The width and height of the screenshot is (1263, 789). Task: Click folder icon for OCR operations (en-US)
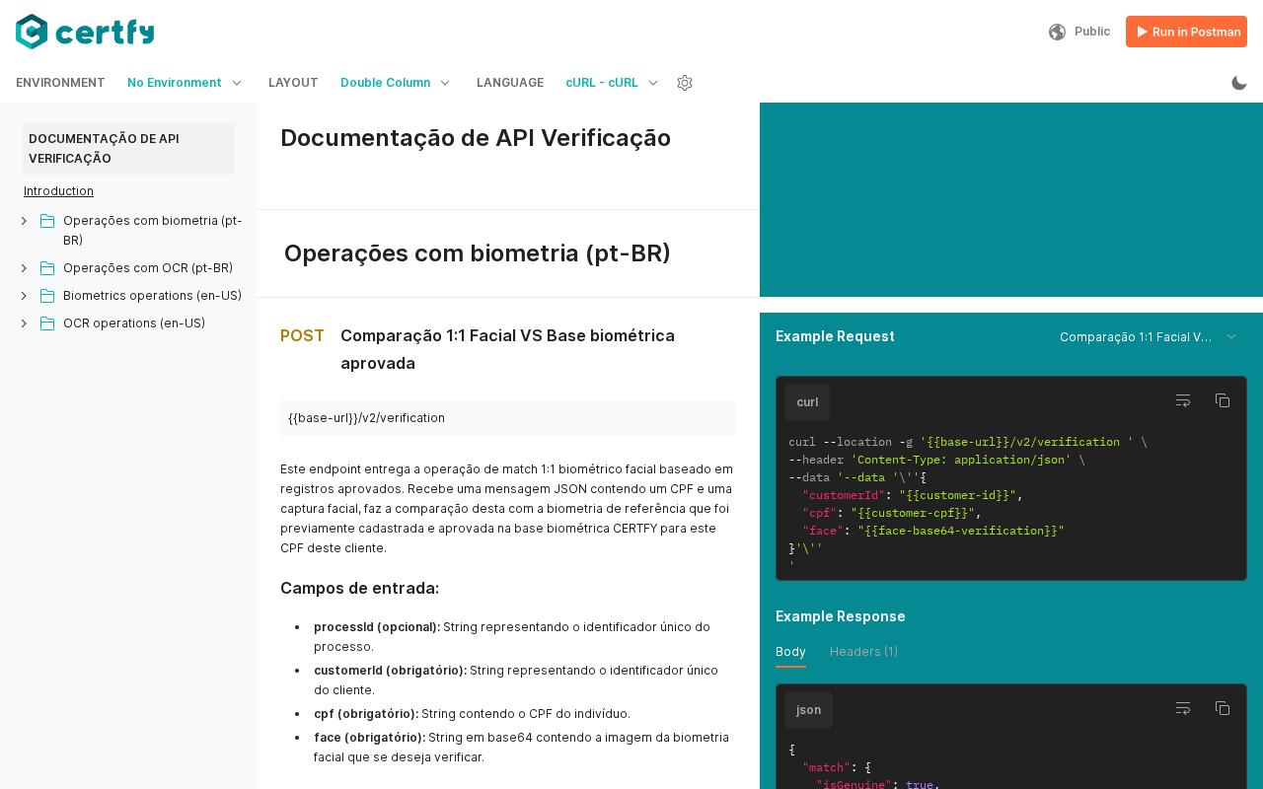pos(47,323)
